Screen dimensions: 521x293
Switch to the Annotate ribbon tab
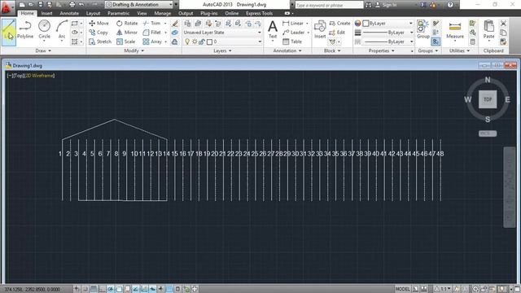pyautogui.click(x=69, y=13)
